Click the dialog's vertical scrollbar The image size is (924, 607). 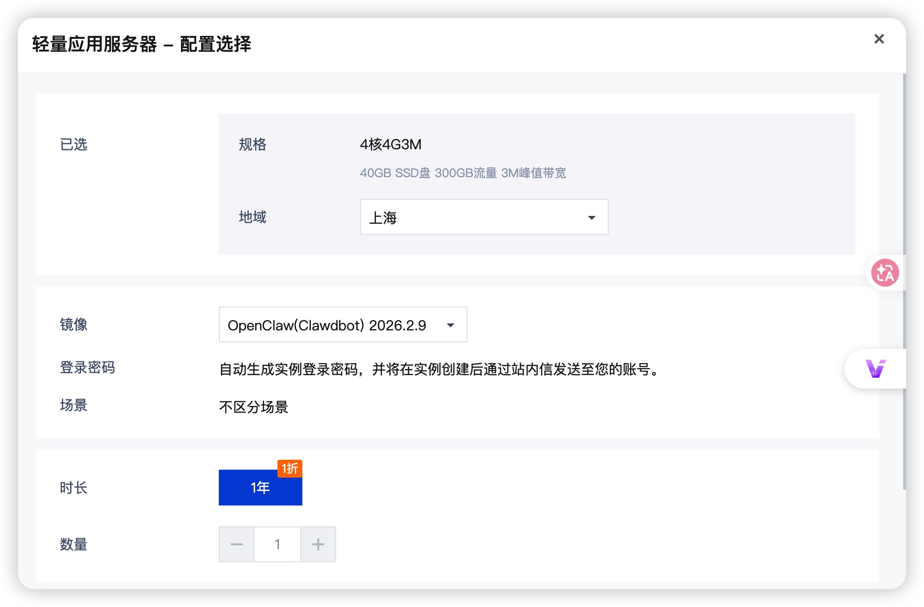coord(904,279)
